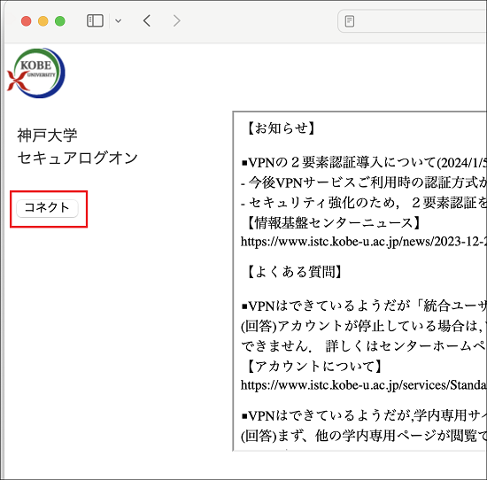
Task: Go back with the left arrow
Action: click(147, 21)
